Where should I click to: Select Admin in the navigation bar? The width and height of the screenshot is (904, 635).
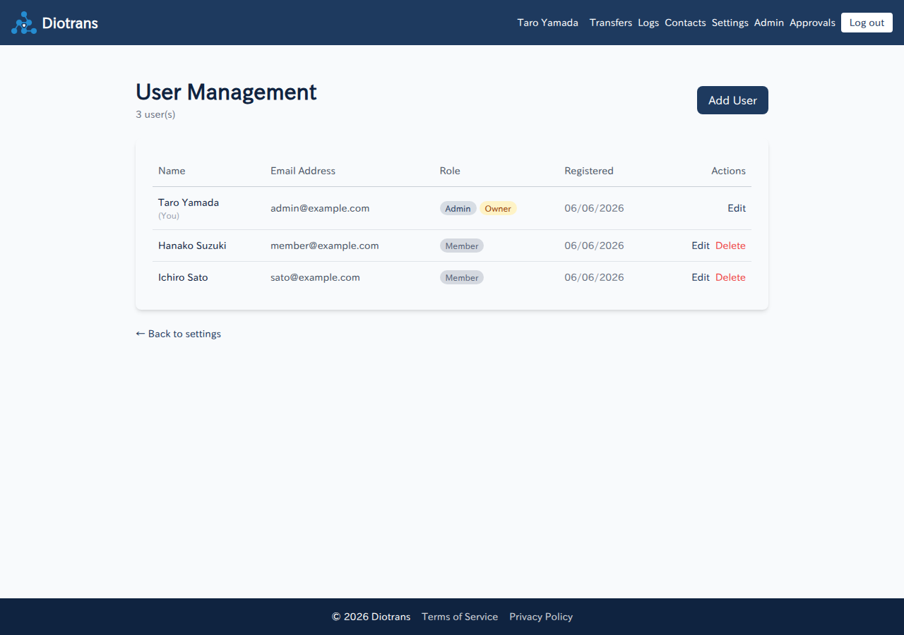click(x=769, y=23)
